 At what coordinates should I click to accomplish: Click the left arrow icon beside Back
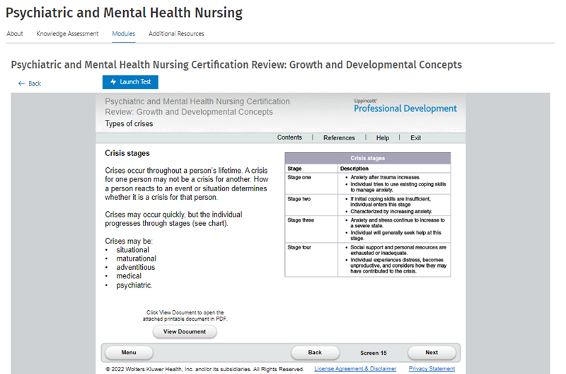[21, 84]
